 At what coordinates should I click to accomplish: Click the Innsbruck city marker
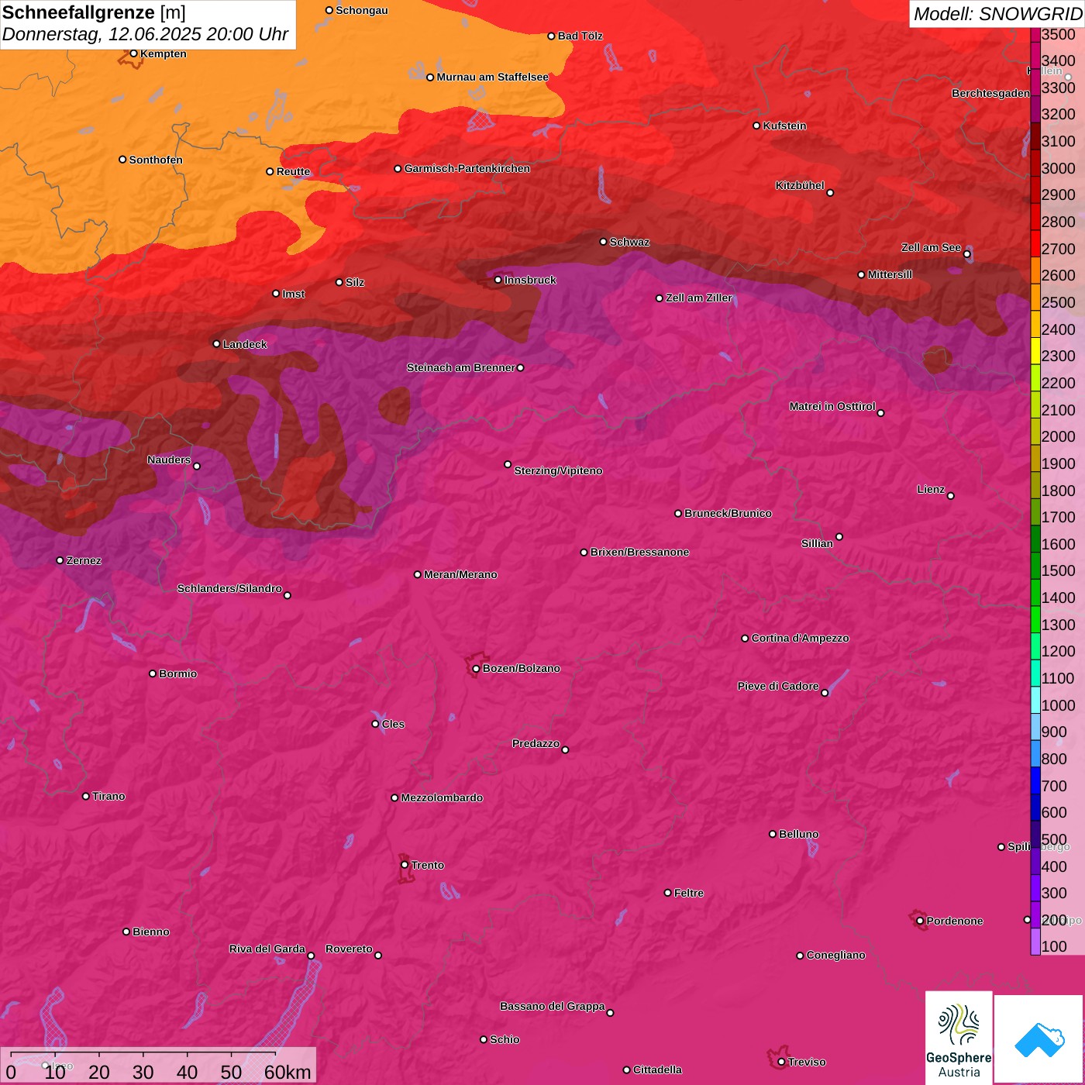[498, 280]
